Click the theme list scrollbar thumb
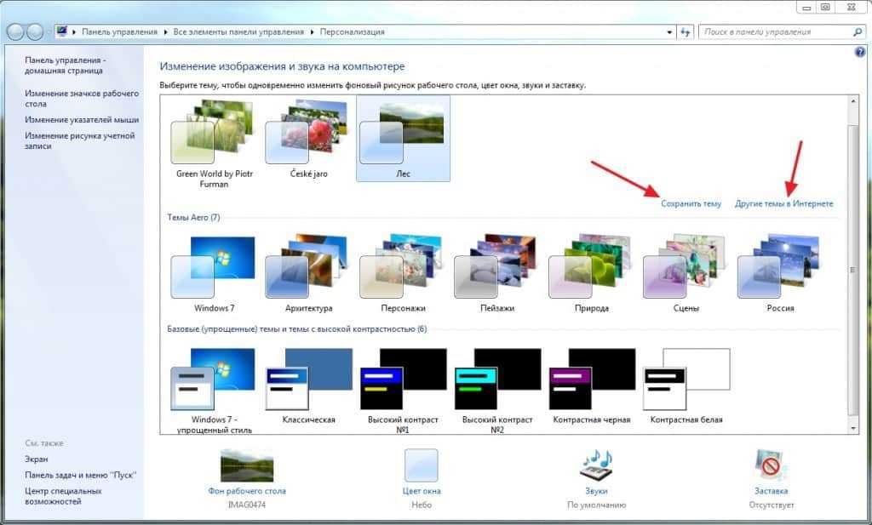 (x=853, y=270)
